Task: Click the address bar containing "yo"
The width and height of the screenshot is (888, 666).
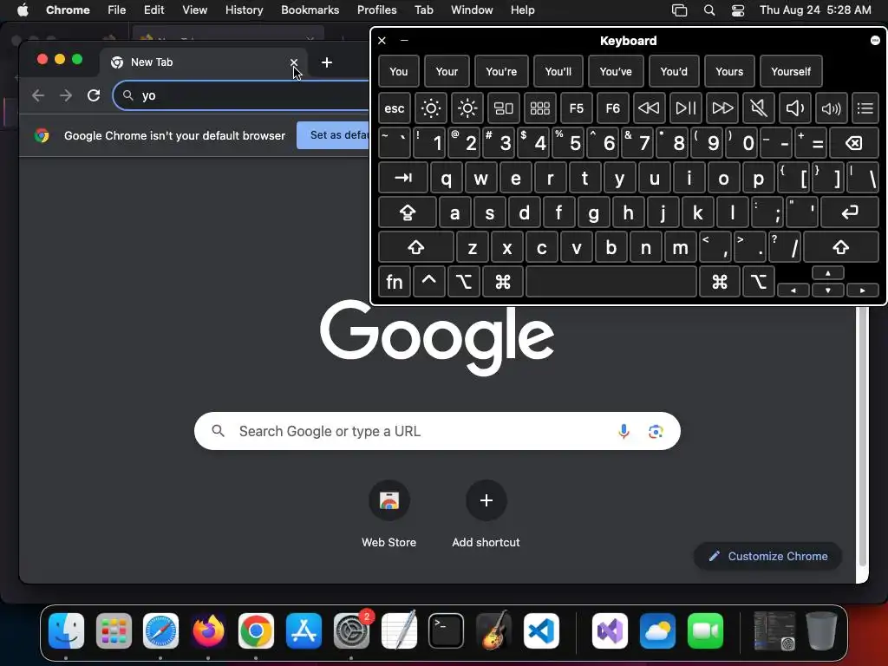Action: (x=242, y=95)
